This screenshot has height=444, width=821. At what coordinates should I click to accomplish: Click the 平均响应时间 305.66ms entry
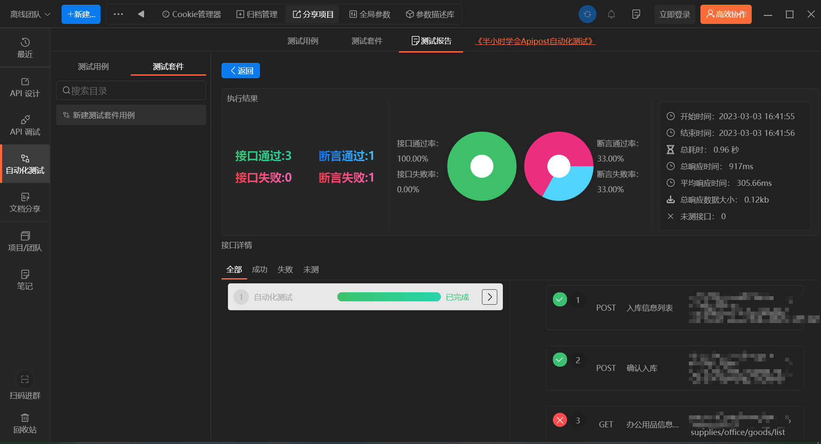719,183
